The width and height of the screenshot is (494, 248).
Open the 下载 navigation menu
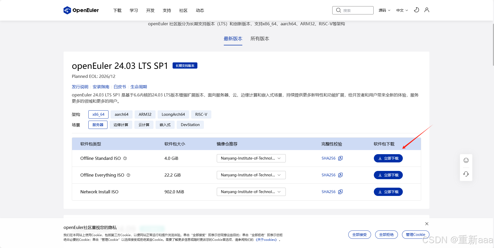tap(117, 10)
